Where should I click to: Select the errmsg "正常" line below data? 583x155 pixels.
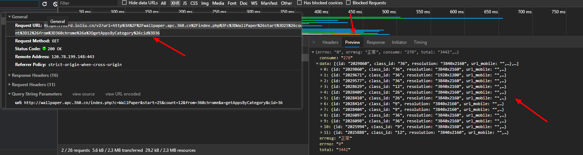(x=336, y=138)
